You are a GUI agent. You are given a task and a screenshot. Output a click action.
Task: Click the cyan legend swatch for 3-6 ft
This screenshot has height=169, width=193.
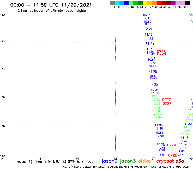pyautogui.click(x=117, y=3)
